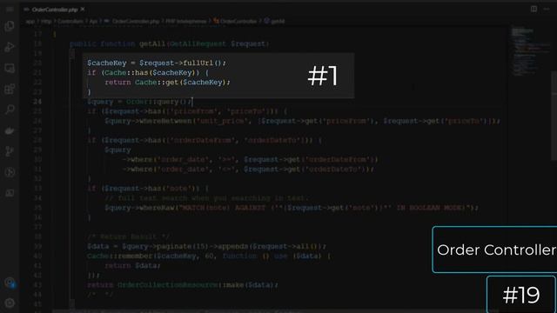Click the whereRaw MATCH AGAINST code line
Screen dimensions: 557x313
click(x=292, y=208)
